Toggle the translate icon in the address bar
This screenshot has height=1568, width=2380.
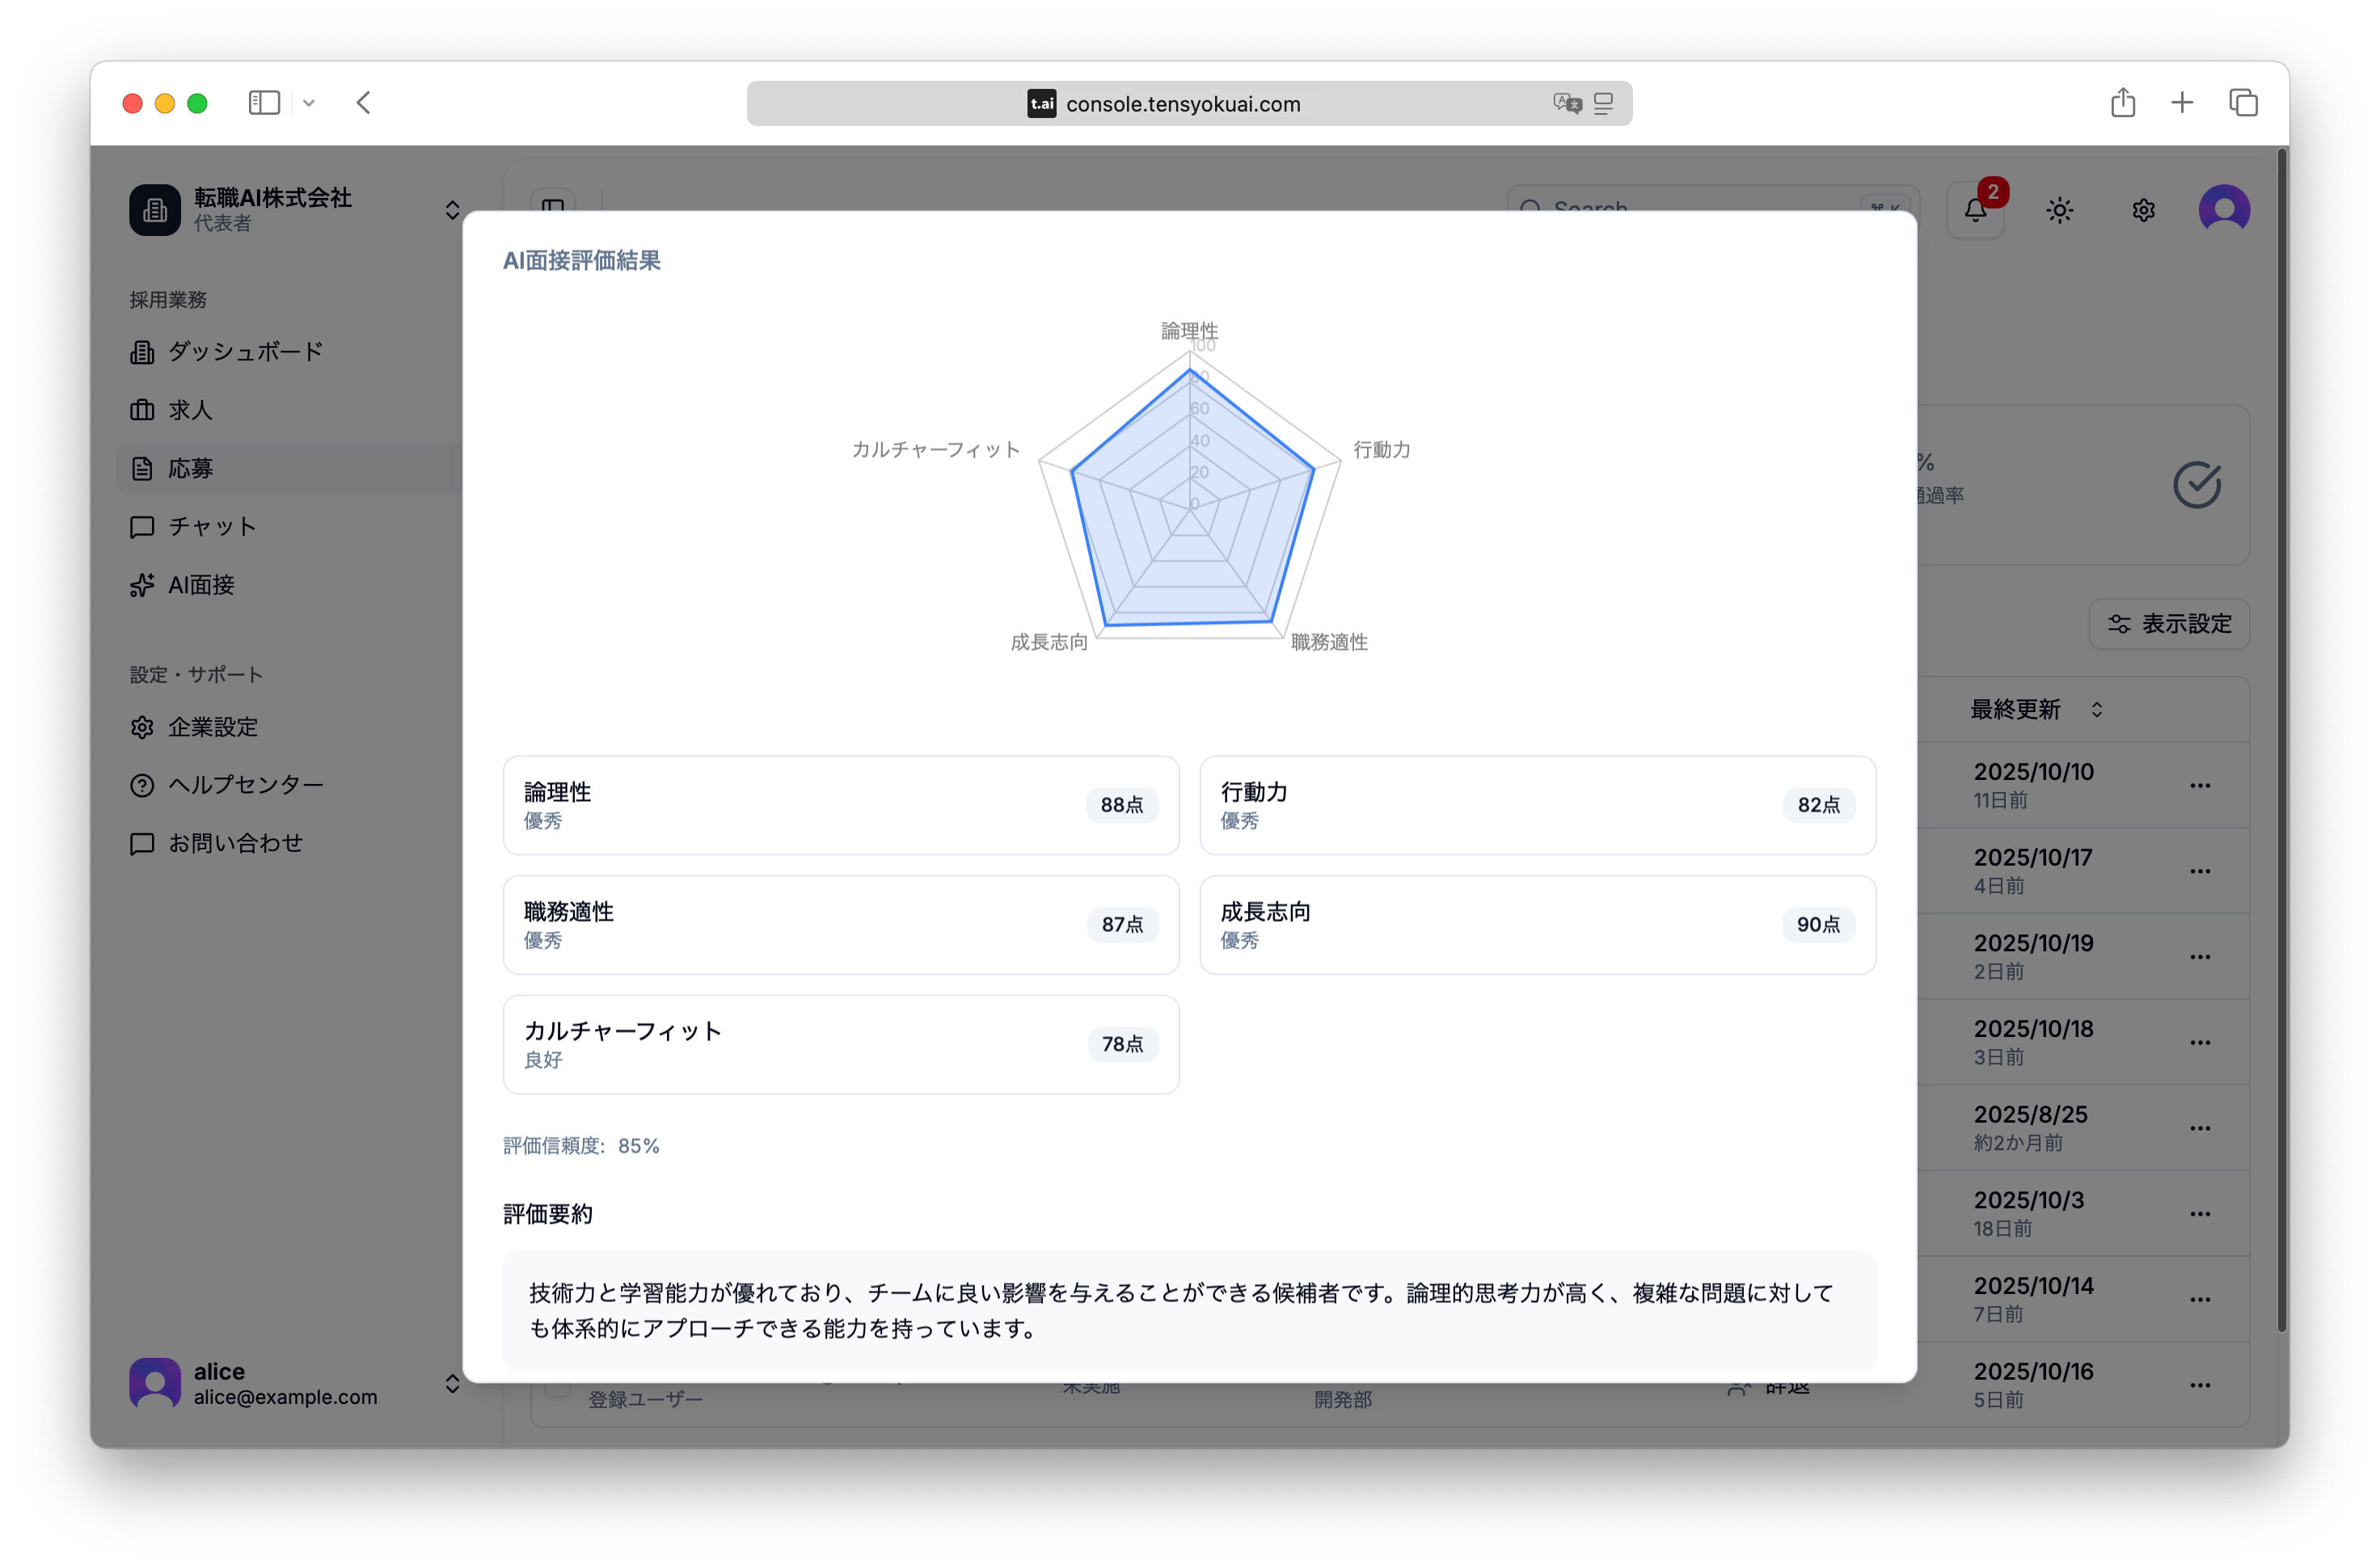tap(1567, 103)
